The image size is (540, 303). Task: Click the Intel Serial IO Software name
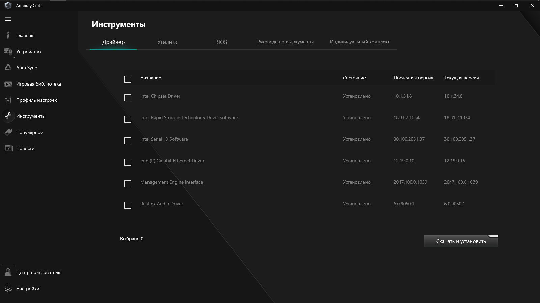pyautogui.click(x=164, y=139)
